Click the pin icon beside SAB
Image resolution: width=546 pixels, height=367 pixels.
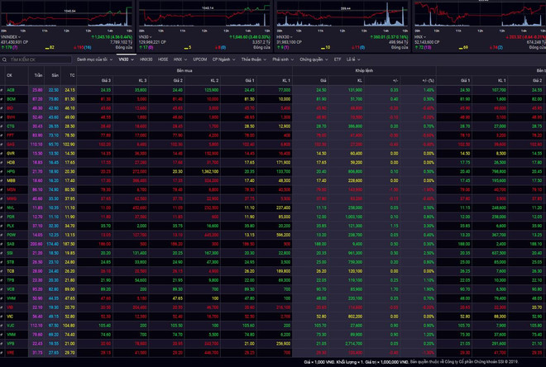2,242
